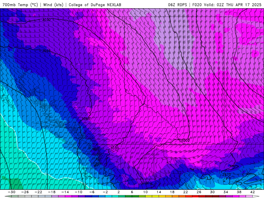Viewport: 264px width, 198px height.
Task: Click the '2' color scale label
Action: point(118,192)
